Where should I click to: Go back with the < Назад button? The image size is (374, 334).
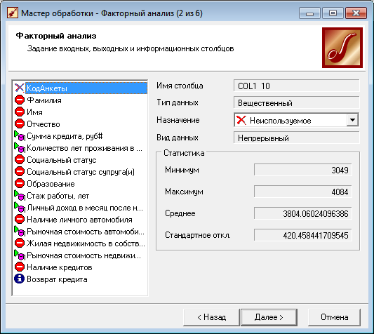[211, 317]
